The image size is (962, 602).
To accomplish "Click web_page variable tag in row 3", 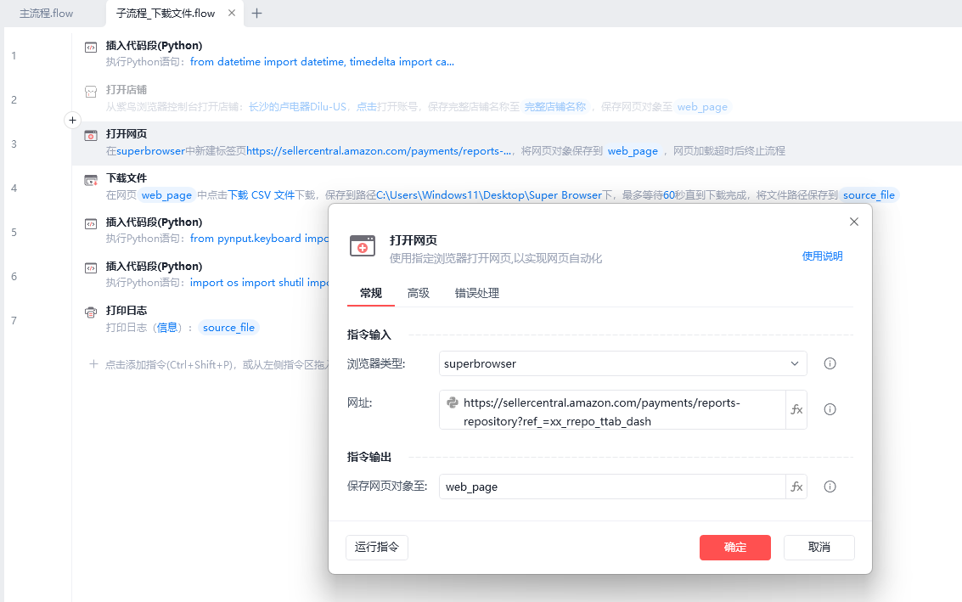I will [x=633, y=151].
